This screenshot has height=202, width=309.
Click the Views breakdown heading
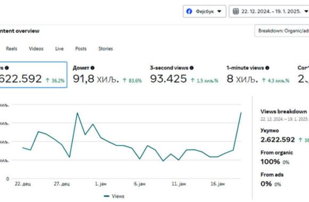point(283,112)
